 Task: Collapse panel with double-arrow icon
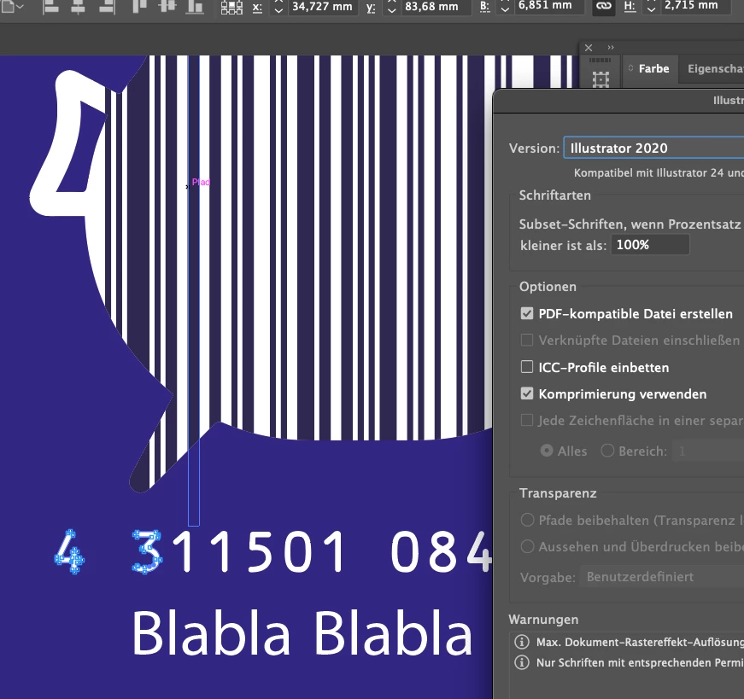coord(611,48)
